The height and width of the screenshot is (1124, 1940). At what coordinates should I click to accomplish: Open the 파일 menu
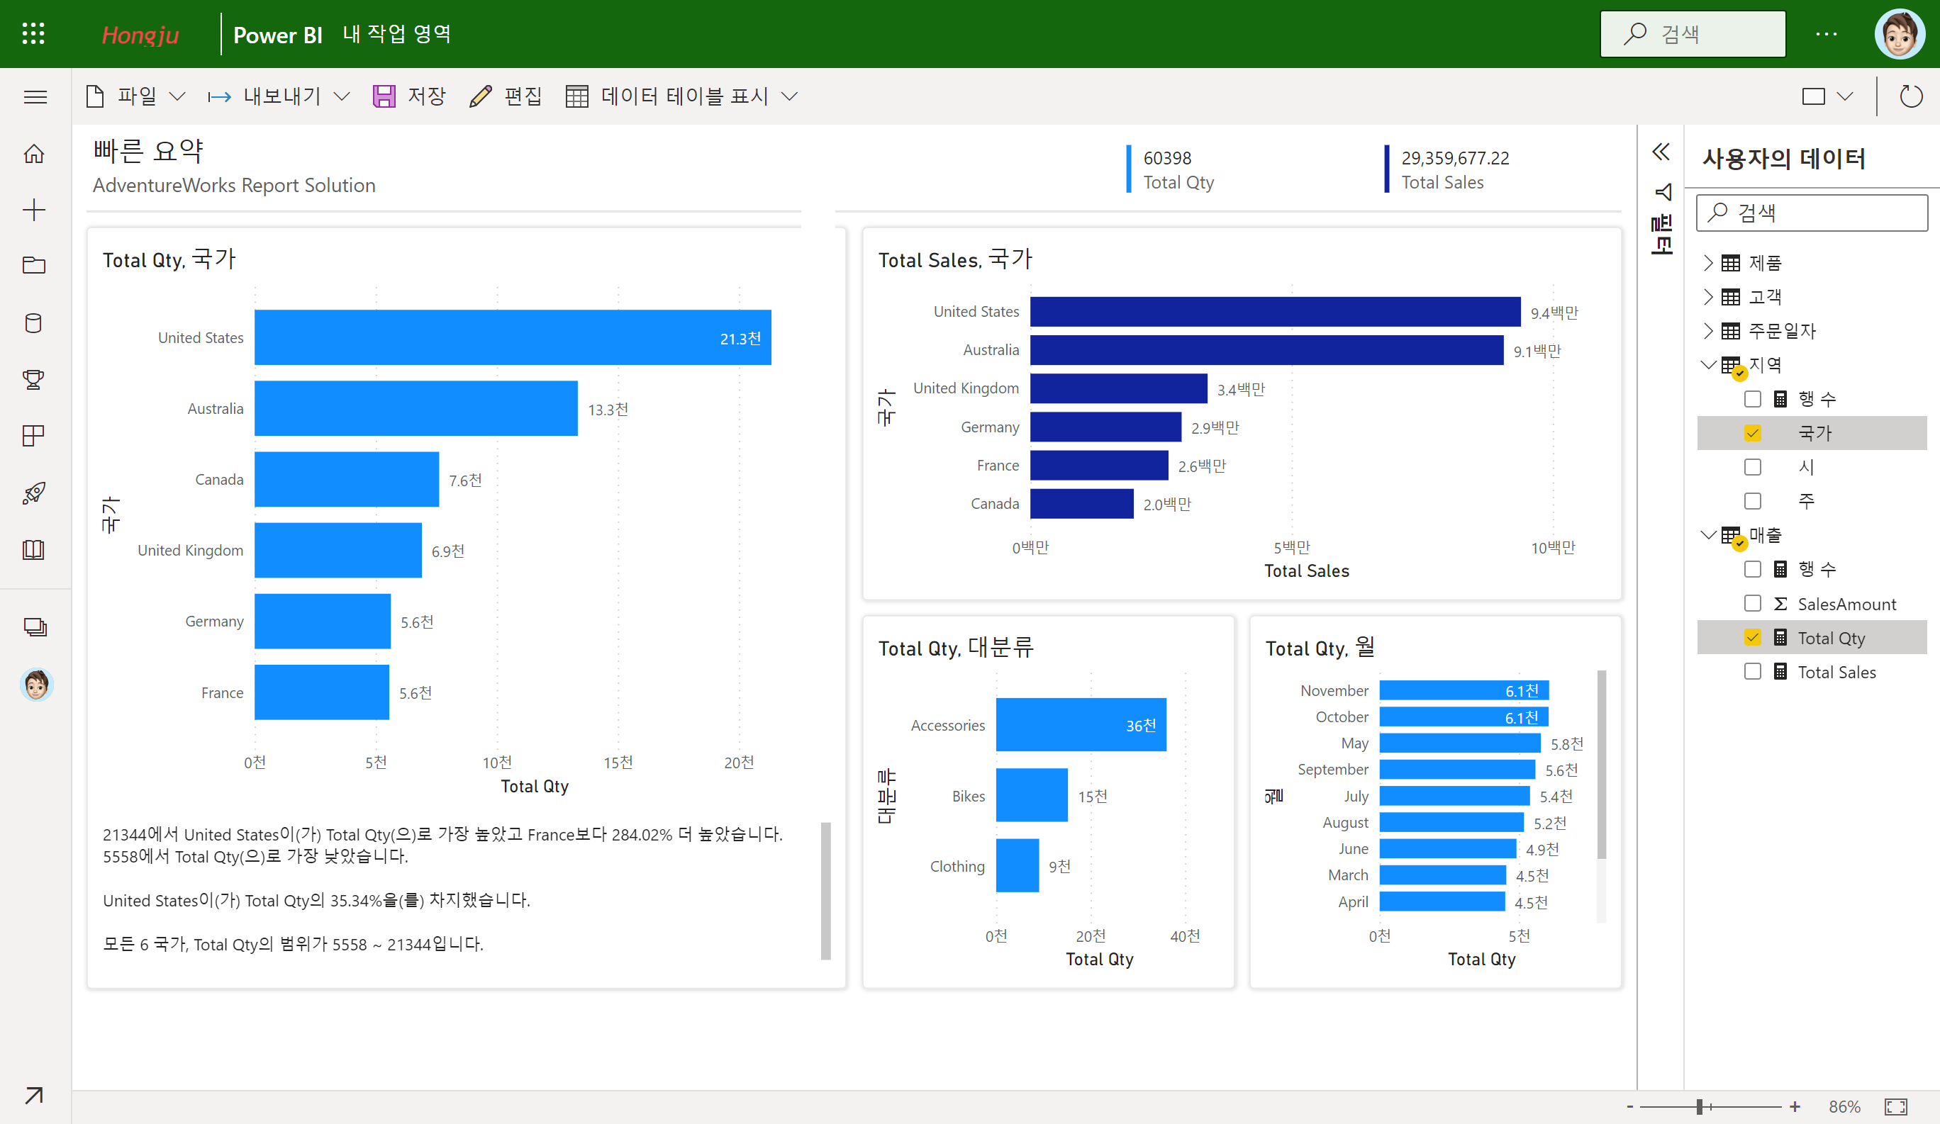[x=135, y=96]
